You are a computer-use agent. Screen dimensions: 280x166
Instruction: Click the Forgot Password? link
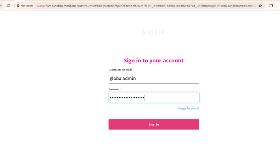click(189, 109)
